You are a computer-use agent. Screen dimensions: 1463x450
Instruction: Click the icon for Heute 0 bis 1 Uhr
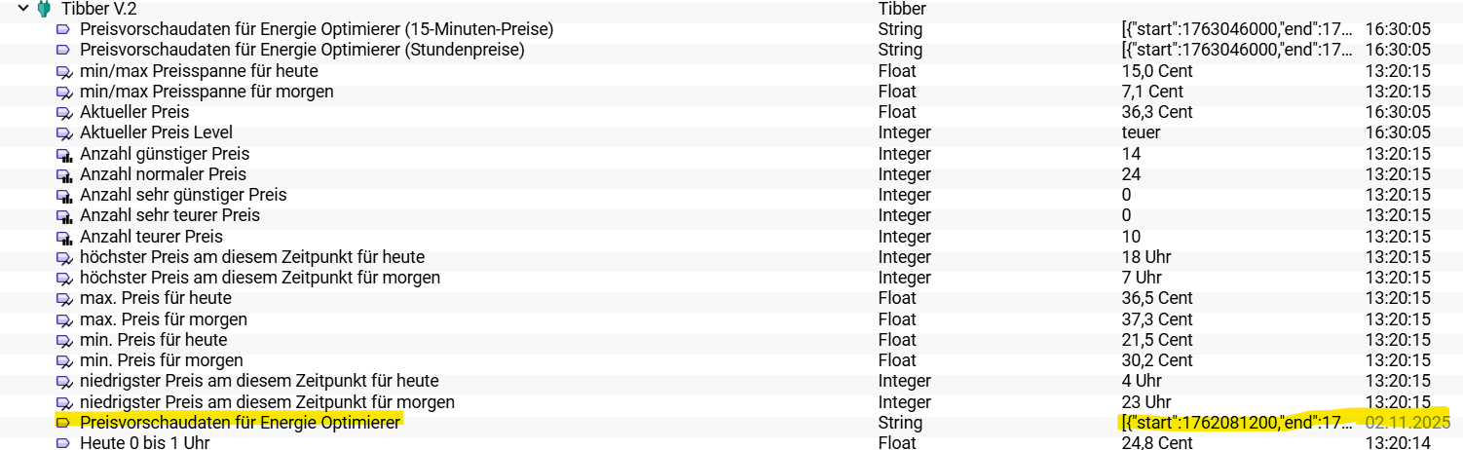click(x=64, y=443)
